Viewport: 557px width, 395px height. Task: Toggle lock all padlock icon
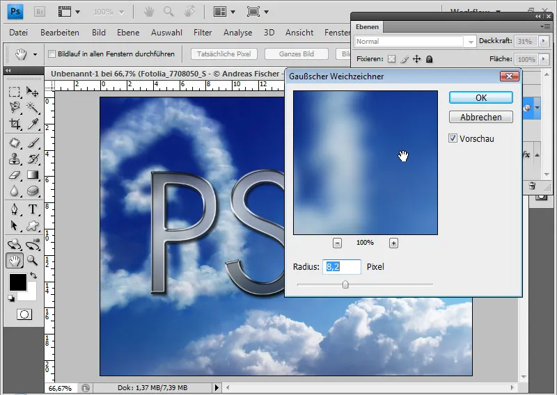[x=429, y=59]
